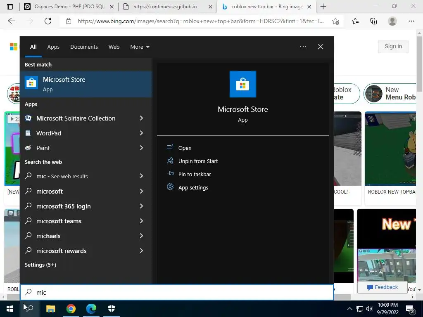Click the large Microsoft Store tile icon
This screenshot has width=423, height=317.
coord(243,84)
